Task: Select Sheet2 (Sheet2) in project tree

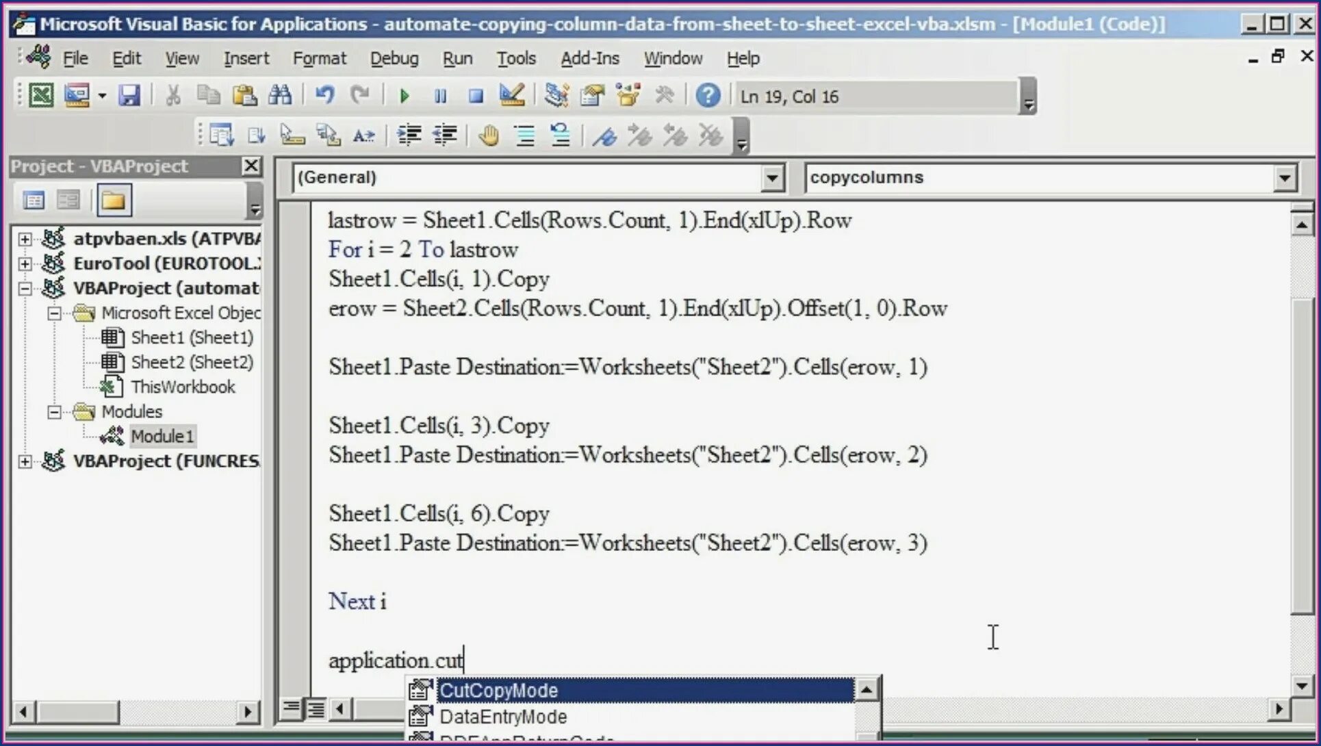Action: coord(192,362)
